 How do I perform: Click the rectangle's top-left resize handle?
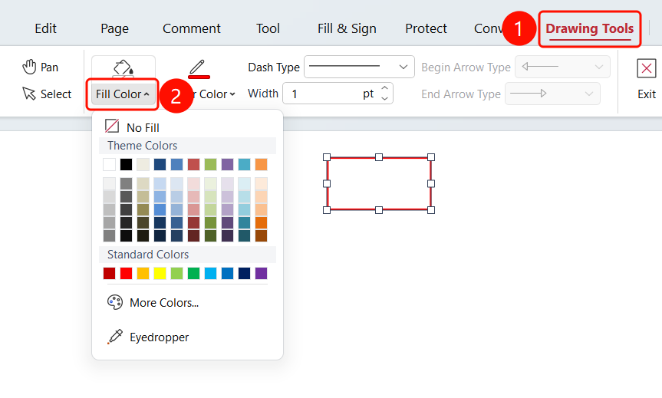tap(327, 157)
